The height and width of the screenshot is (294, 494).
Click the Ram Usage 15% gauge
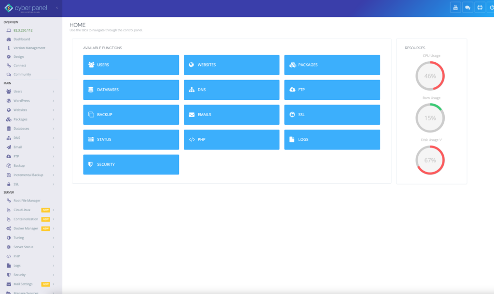(x=430, y=118)
